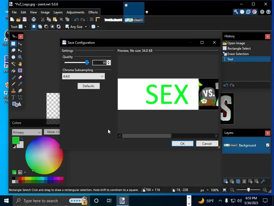Open the Image menu

click(x=45, y=12)
